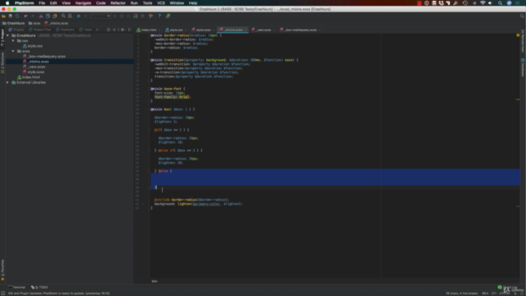Select style.scss in project tree
Image resolution: width=526 pixels, height=296 pixels.
pos(33,72)
